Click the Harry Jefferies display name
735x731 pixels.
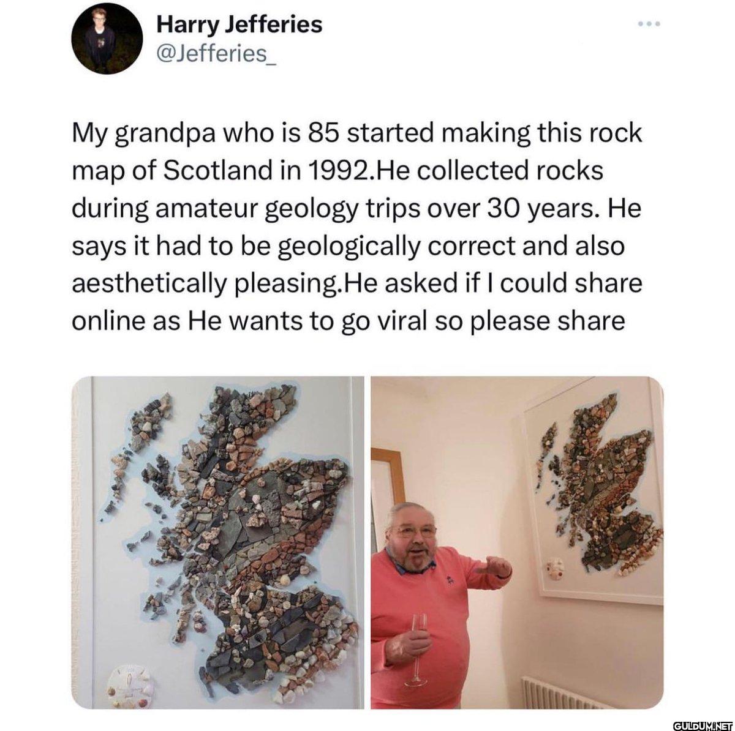pyautogui.click(x=239, y=25)
